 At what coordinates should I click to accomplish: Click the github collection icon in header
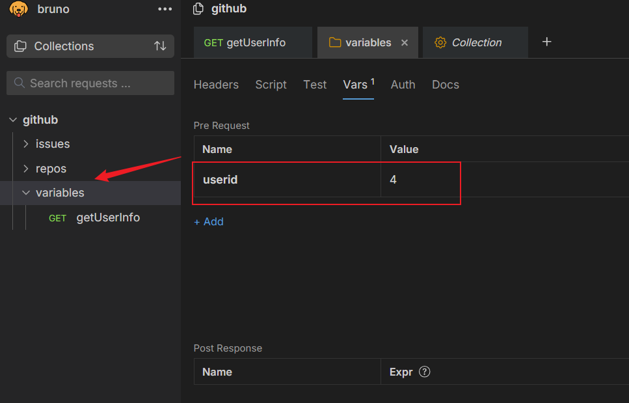pyautogui.click(x=198, y=8)
